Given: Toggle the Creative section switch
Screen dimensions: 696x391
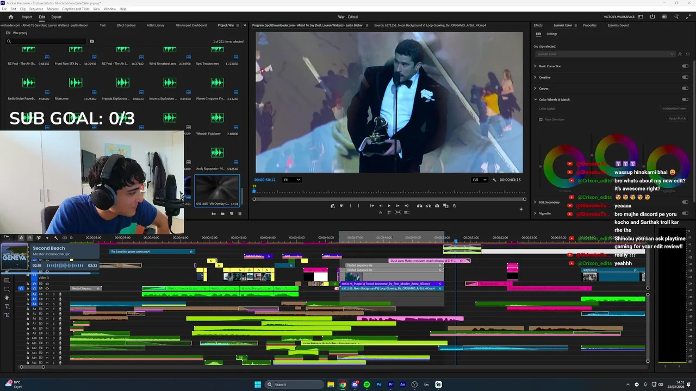Looking at the screenshot, I should pos(685,77).
